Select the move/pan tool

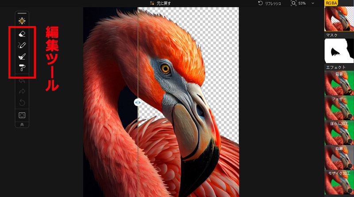(x=22, y=20)
